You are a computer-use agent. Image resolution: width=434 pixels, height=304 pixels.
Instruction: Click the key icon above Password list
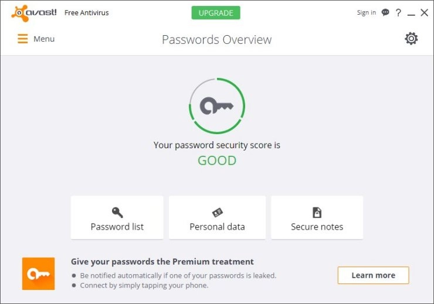pyautogui.click(x=117, y=212)
